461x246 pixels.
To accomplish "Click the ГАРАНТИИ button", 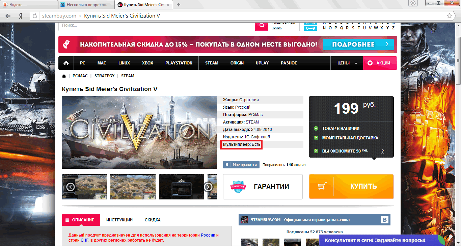I will (263, 187).
